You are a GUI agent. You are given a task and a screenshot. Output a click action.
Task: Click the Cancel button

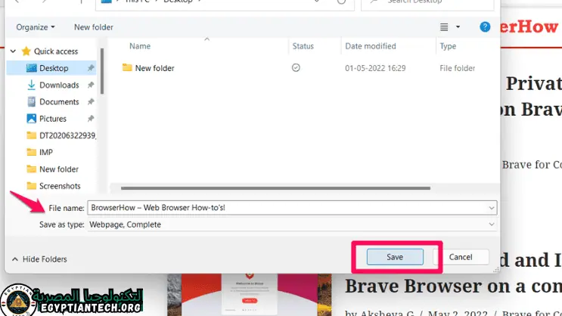point(461,257)
